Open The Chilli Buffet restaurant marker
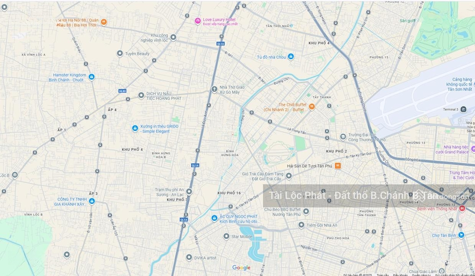 311,106
